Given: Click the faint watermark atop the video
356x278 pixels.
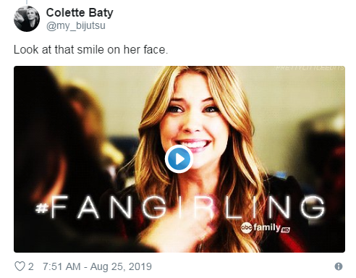Looking at the screenshot, I should point(310,68).
